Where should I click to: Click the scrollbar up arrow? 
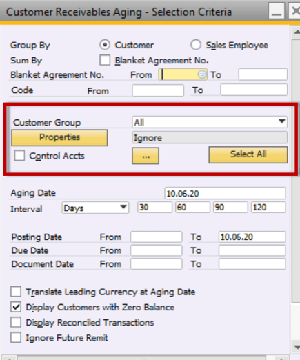coord(297,32)
